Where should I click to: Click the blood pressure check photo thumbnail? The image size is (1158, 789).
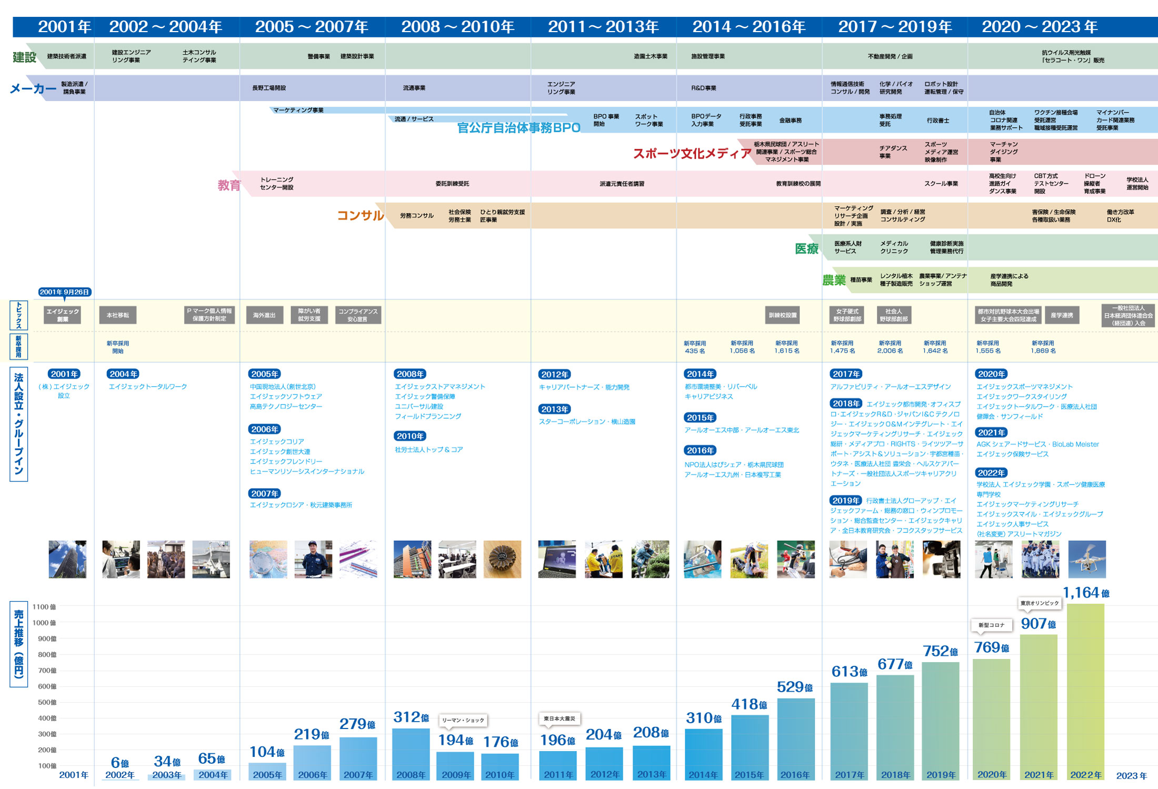[847, 559]
